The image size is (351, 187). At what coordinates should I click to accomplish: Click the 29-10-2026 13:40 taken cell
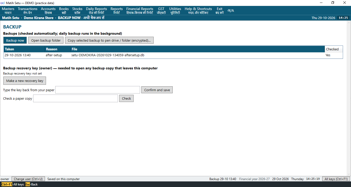click(18, 55)
